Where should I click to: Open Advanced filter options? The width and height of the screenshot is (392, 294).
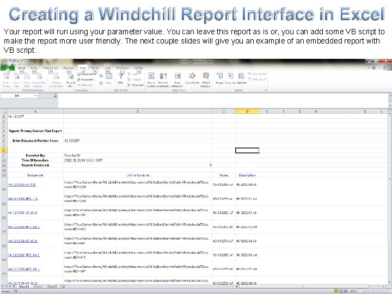135,85
